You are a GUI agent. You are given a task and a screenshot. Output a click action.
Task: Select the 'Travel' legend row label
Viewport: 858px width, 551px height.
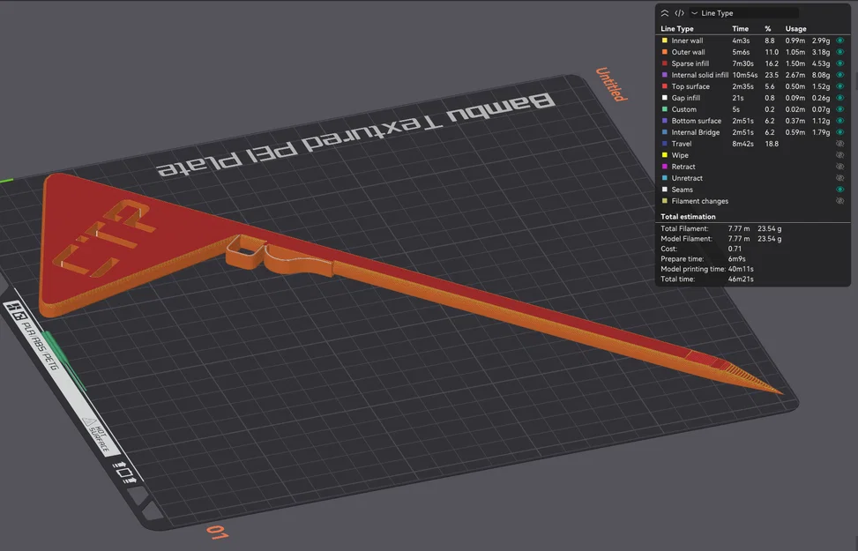pyautogui.click(x=682, y=144)
